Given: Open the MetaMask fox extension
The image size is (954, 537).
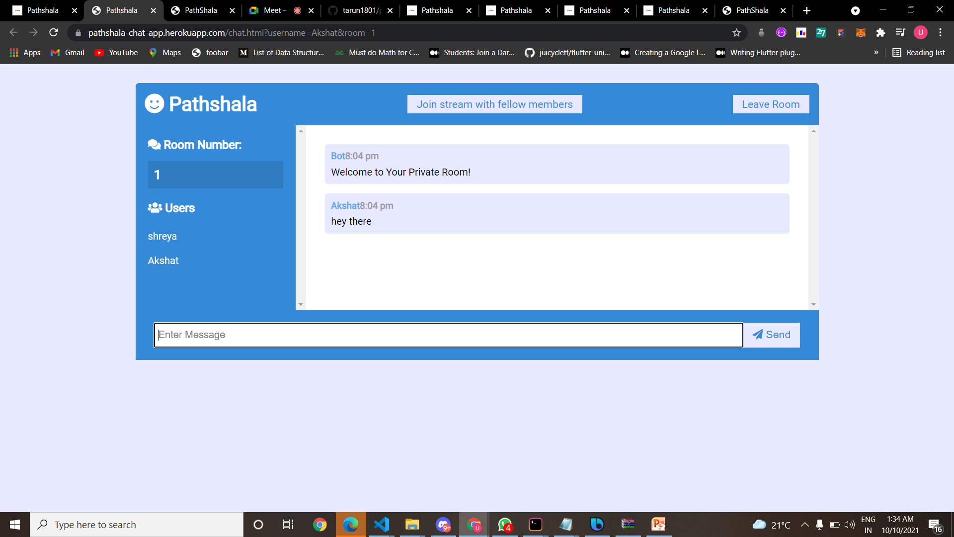Looking at the screenshot, I should (x=861, y=33).
